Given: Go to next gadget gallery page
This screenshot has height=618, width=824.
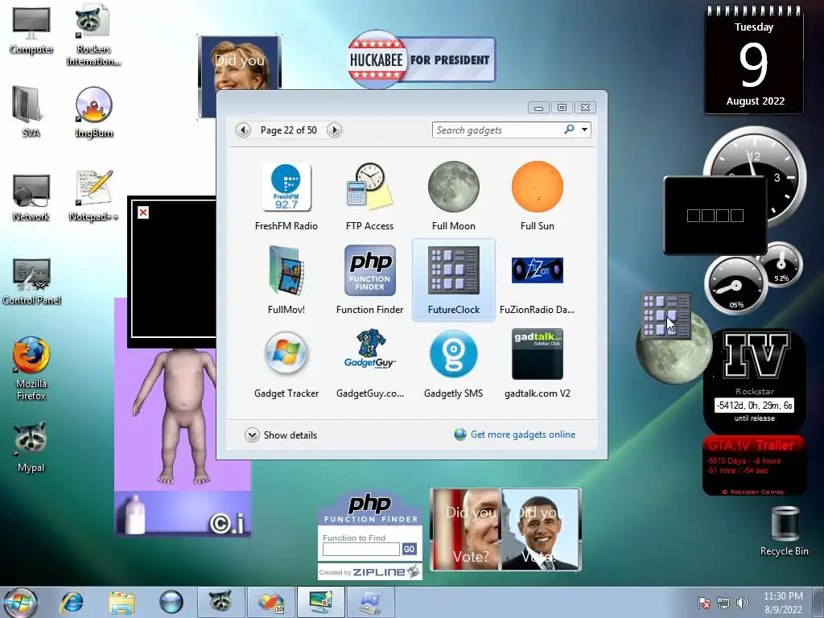Looking at the screenshot, I should (x=334, y=130).
